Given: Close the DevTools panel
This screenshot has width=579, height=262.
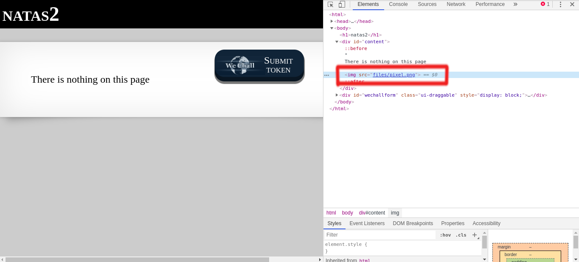Looking at the screenshot, I should coord(572,4).
